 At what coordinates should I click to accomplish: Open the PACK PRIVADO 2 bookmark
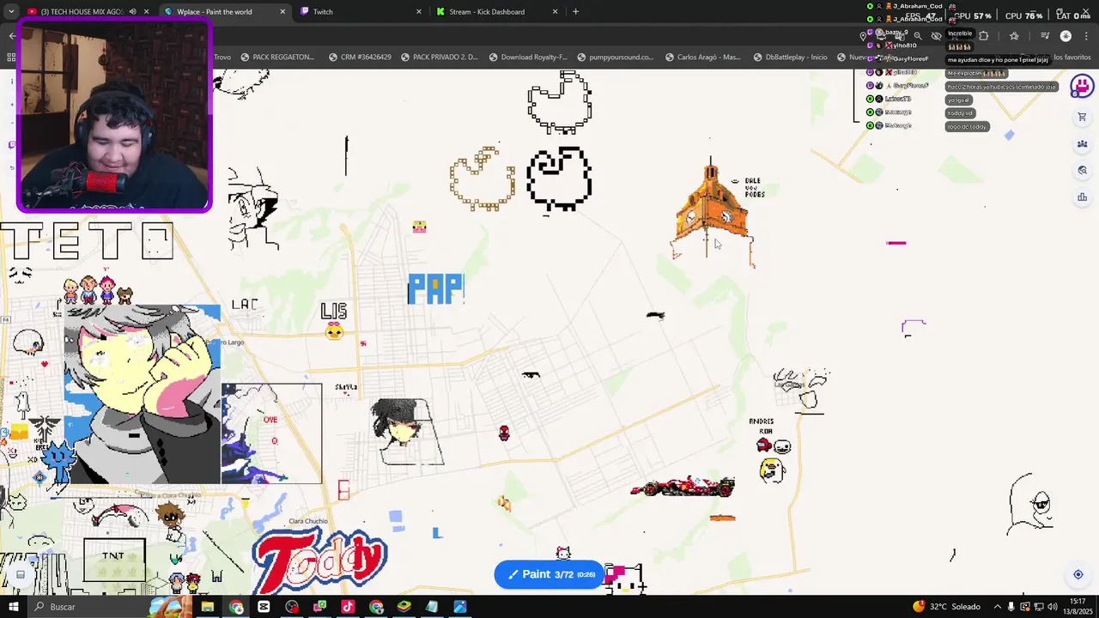coord(438,58)
